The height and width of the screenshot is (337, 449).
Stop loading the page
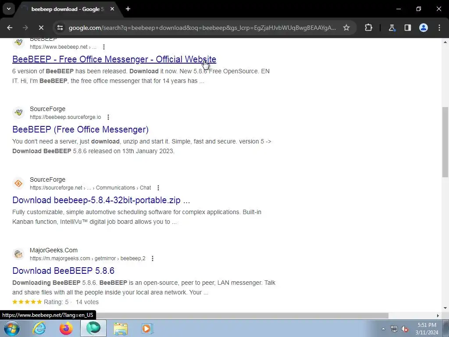pos(41,28)
